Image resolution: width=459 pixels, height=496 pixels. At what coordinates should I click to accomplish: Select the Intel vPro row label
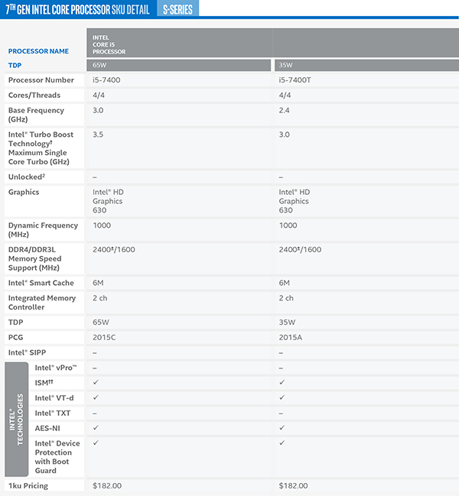(56, 368)
